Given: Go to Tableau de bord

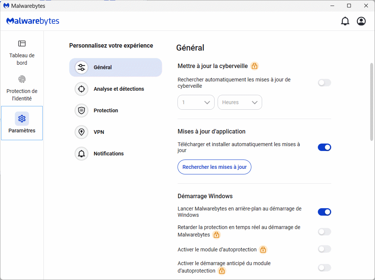Looking at the screenshot, I should (x=22, y=52).
